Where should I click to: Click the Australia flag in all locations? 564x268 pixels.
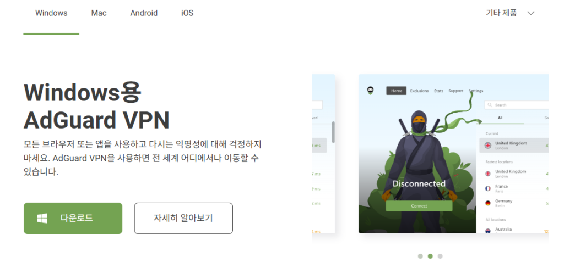click(488, 231)
